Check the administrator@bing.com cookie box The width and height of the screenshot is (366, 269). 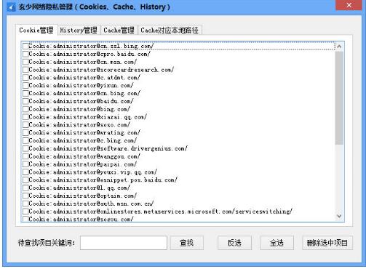click(25, 109)
